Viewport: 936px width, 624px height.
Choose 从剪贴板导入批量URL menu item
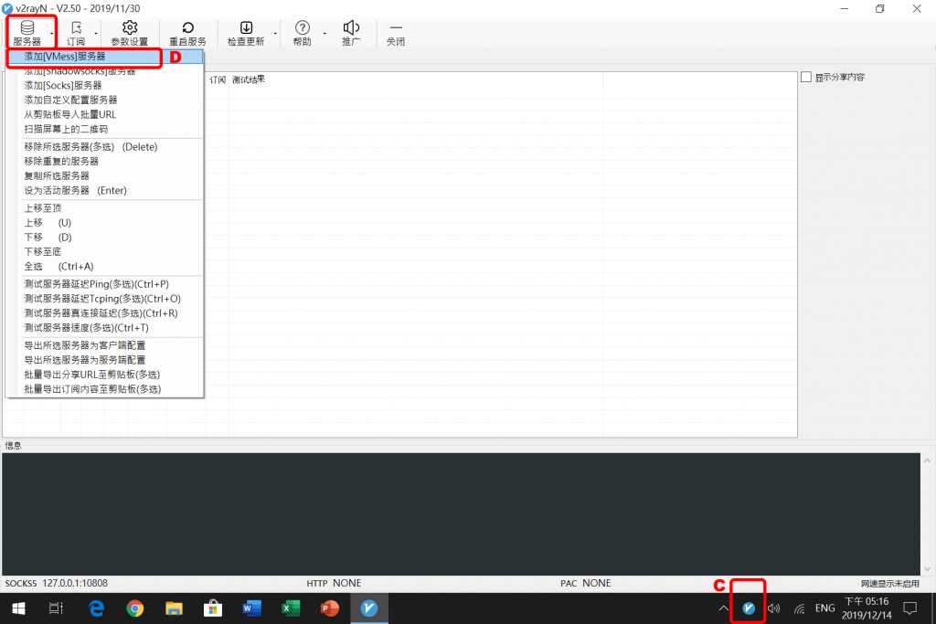pos(104,114)
